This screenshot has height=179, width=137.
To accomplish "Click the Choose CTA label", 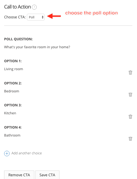I will [15, 17].
